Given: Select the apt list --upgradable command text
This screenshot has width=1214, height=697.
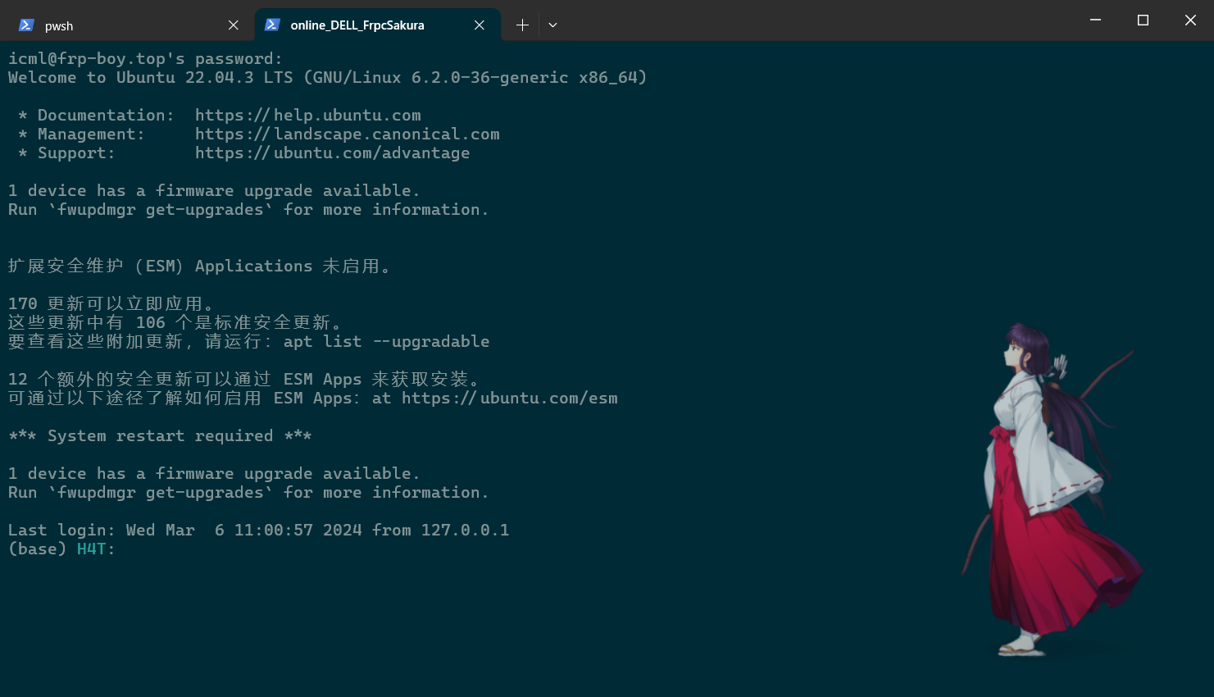Looking at the screenshot, I should pyautogui.click(x=386, y=341).
